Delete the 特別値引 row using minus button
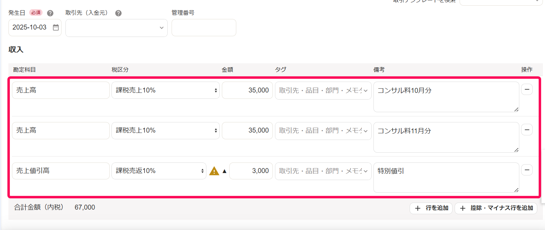This screenshot has height=230, width=545. [x=527, y=170]
